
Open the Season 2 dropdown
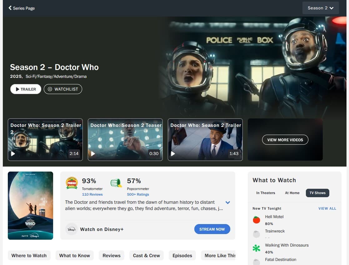(x=321, y=8)
